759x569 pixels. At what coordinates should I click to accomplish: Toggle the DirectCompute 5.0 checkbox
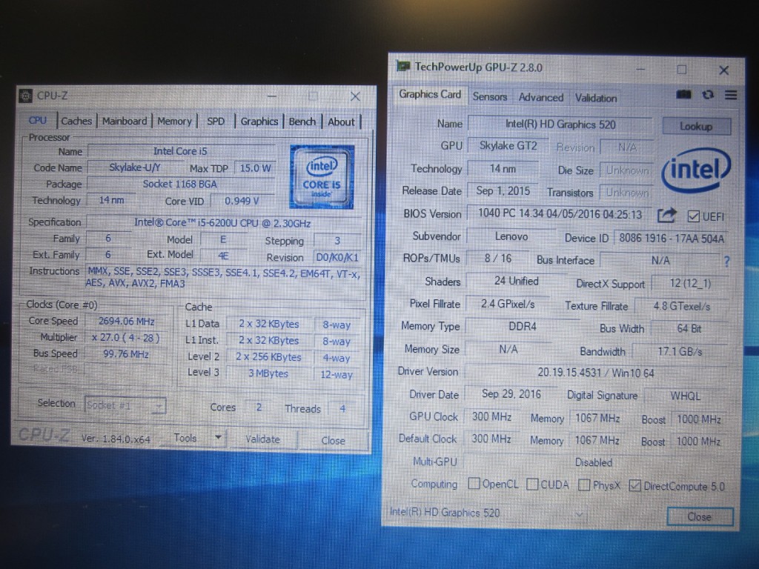click(x=634, y=485)
